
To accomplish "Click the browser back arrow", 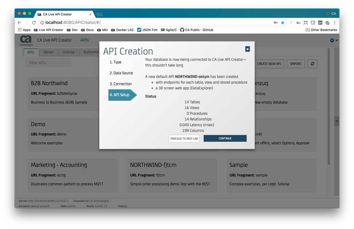I will pos(19,23).
